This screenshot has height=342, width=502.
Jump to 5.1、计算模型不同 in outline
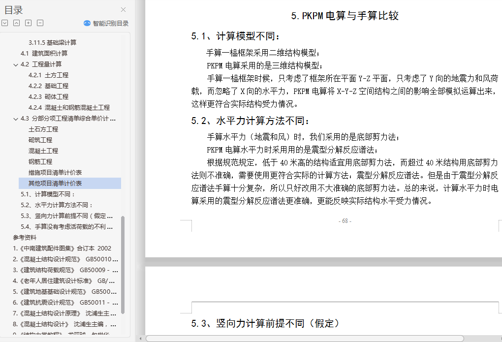point(48,194)
